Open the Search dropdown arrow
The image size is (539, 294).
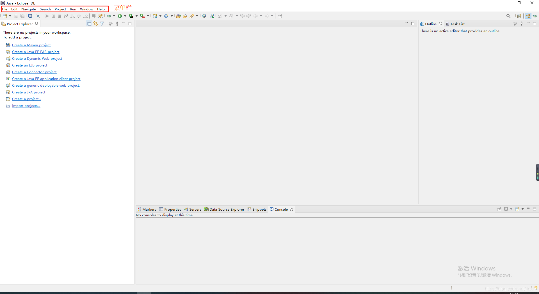pos(197,16)
